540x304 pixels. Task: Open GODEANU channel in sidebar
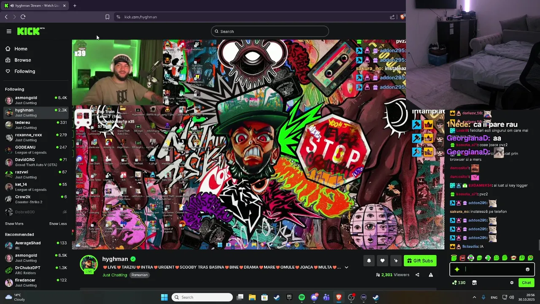point(36,149)
